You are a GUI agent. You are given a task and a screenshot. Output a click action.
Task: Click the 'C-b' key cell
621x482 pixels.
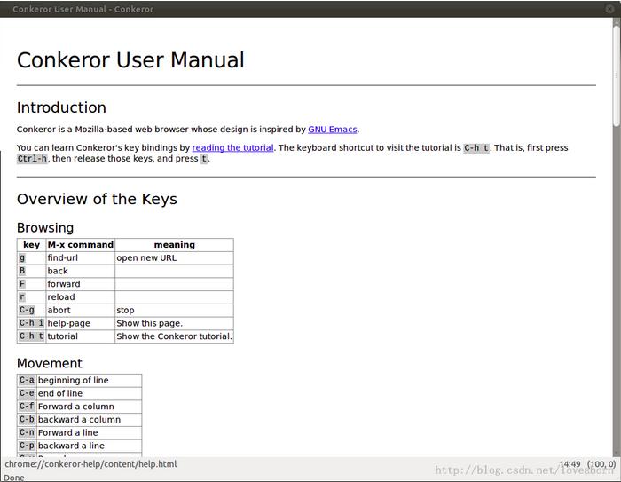tap(27, 420)
